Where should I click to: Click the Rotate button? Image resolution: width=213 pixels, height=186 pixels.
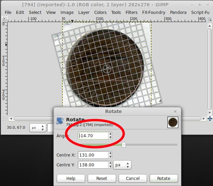(164, 179)
